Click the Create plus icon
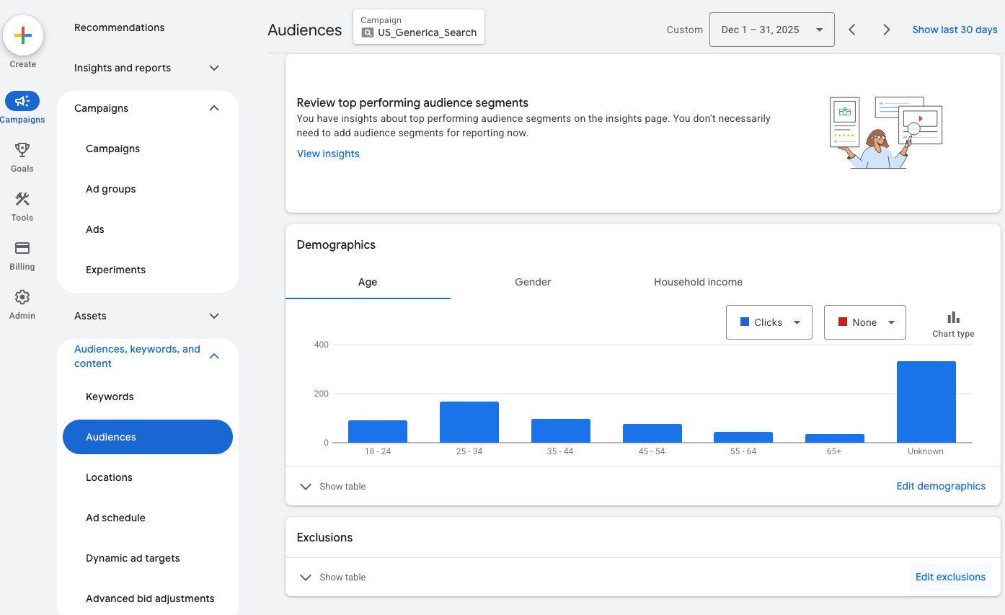 coord(22,35)
